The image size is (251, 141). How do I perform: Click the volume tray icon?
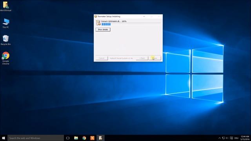pyautogui.click(x=227, y=138)
